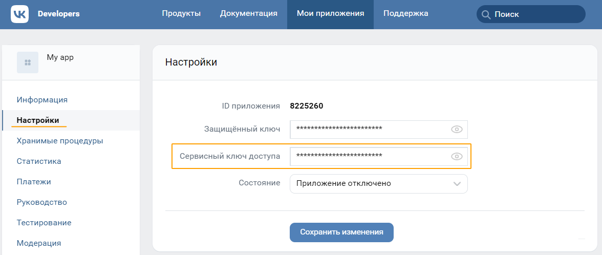Open the Состояние dropdown
The height and width of the screenshot is (255, 602).
(x=379, y=183)
